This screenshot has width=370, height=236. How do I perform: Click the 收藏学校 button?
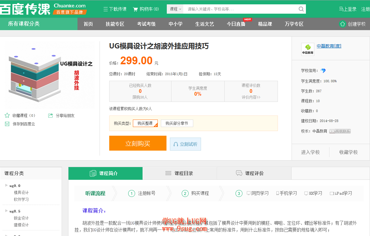349,152
